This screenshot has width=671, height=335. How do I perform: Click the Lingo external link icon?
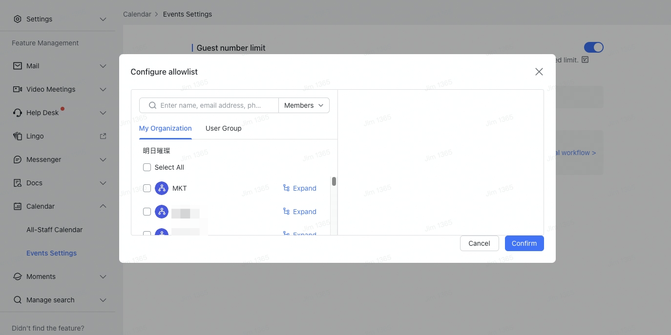point(103,136)
